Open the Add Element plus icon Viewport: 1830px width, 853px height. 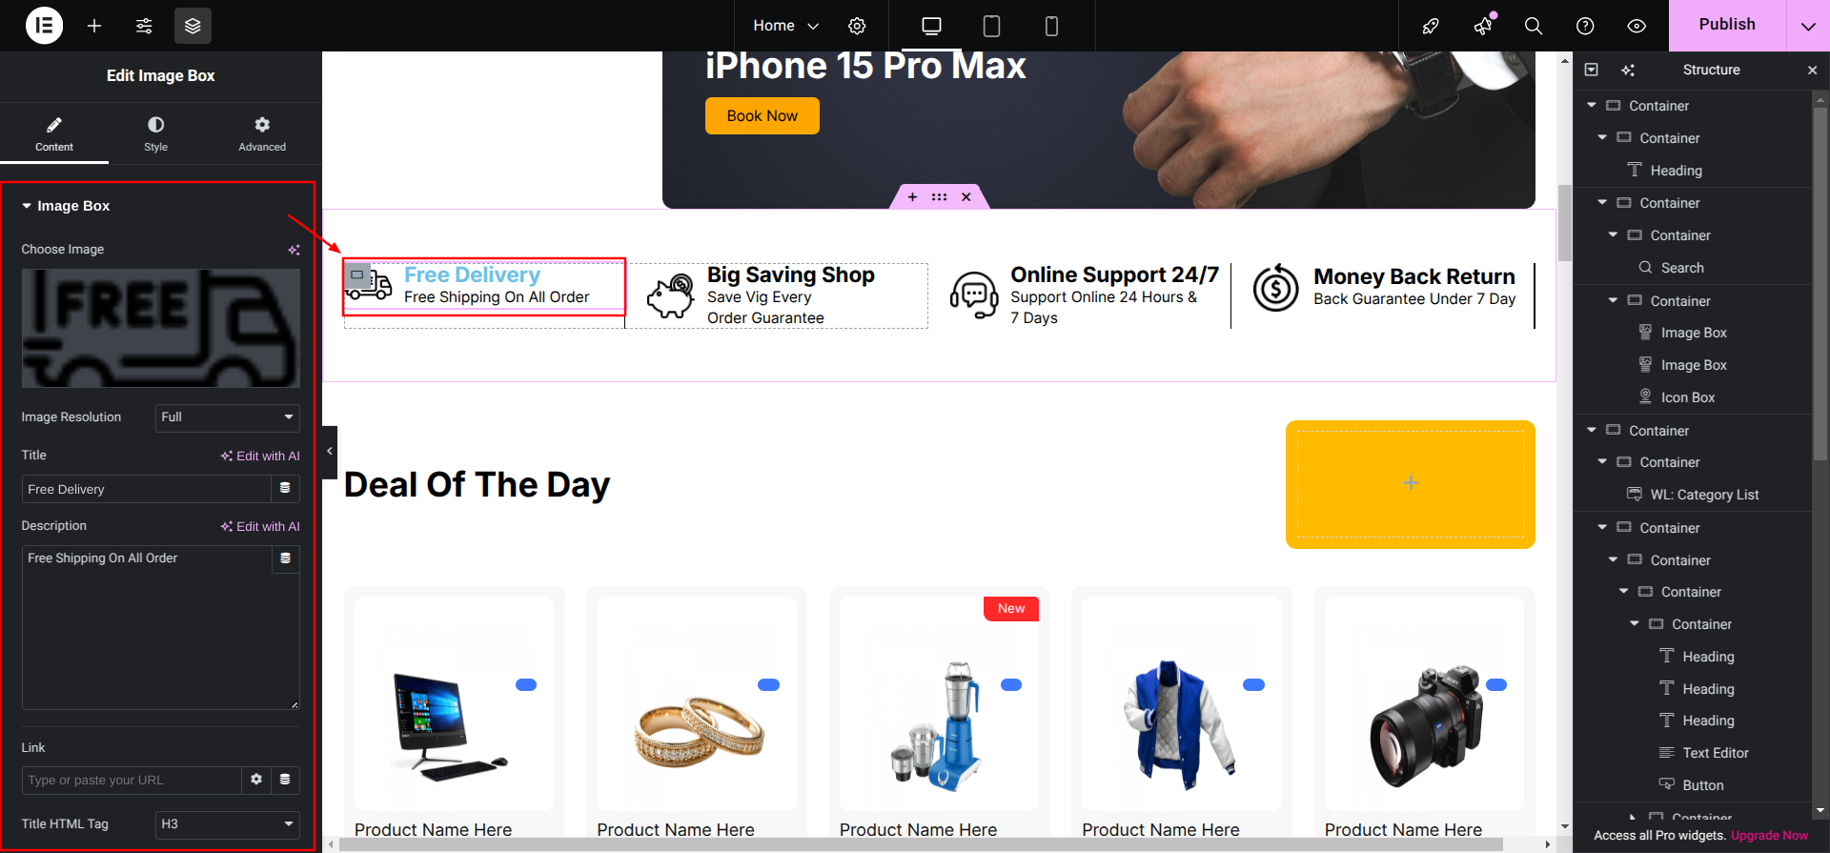94,26
